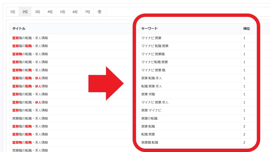
Task: Click the title in the 営業 求職 row
Action: click(30, 94)
